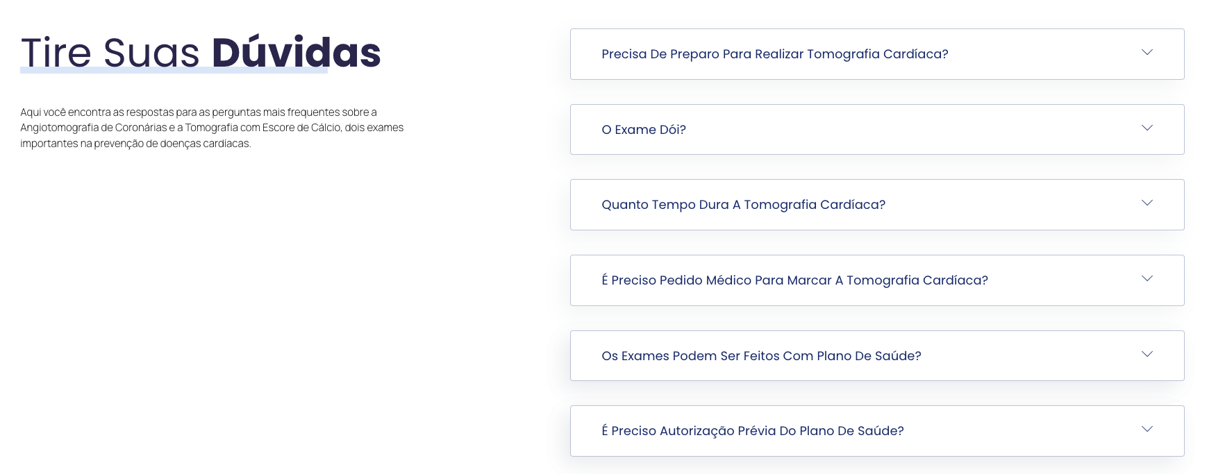The image size is (1225, 474).
Task: Click the light blue underline beneath the heading
Action: [174, 70]
